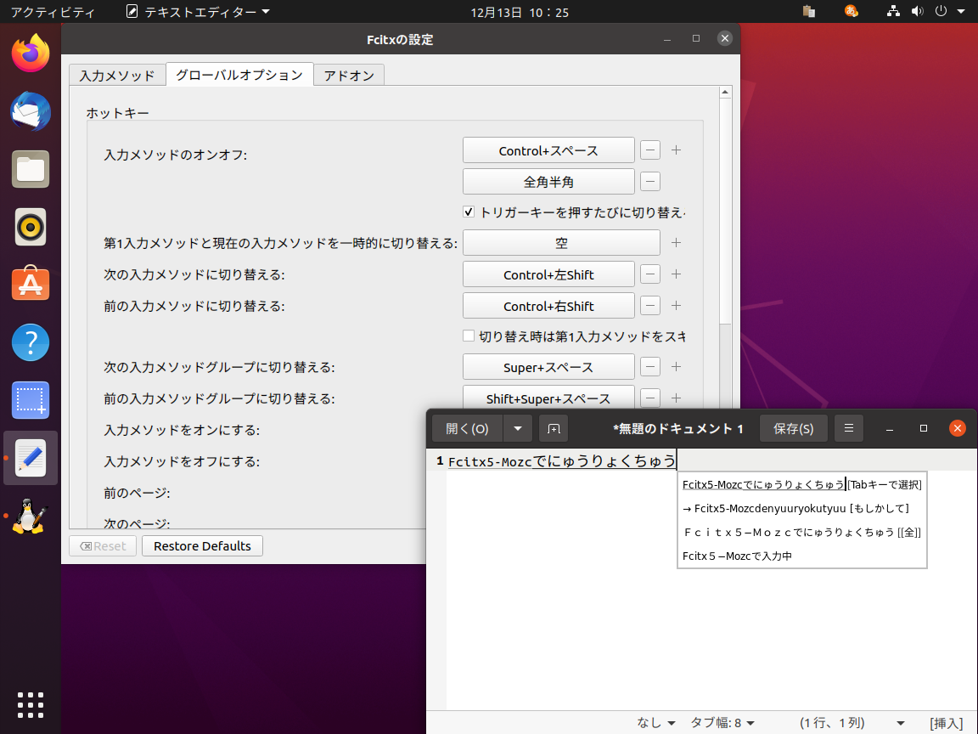This screenshot has height=734, width=978.
Task: Choose the full-width [全] candidate
Action: 801,532
